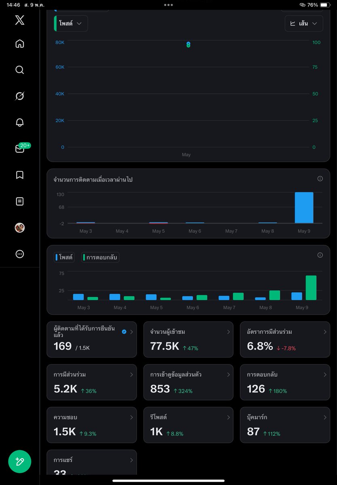The height and width of the screenshot is (485, 337).
Task: Select the data point on line chart
Action: point(188,44)
